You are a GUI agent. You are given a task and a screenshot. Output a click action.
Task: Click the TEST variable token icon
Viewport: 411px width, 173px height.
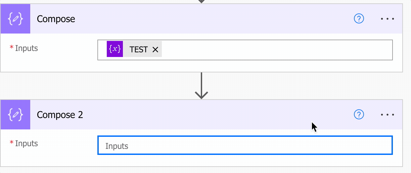tap(115, 49)
